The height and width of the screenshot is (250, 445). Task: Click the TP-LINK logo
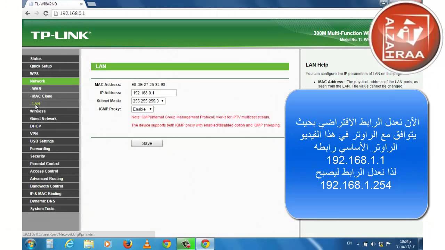[x=60, y=35]
